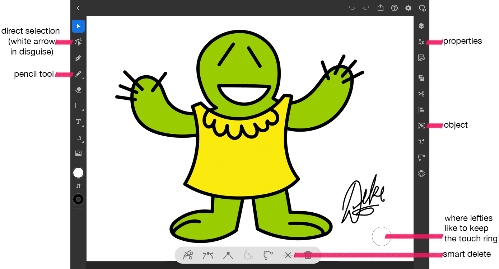Open the Help menu

click(394, 8)
